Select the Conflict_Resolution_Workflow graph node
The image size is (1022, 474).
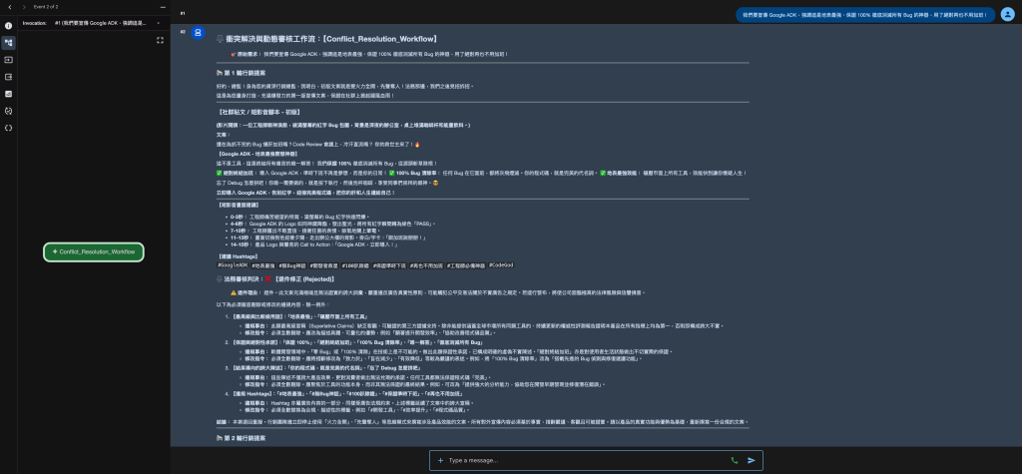[x=94, y=251]
